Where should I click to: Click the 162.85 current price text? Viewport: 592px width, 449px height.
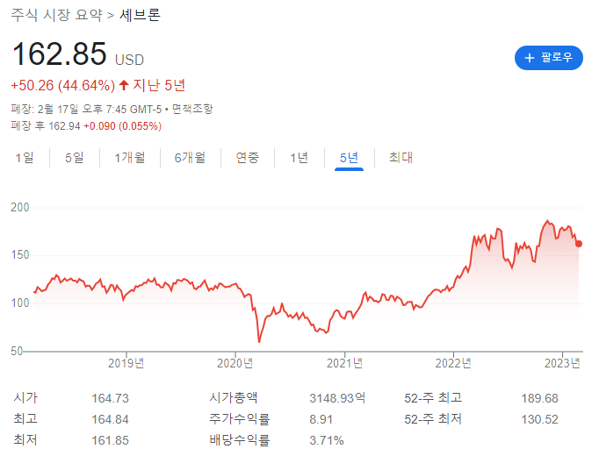(59, 53)
